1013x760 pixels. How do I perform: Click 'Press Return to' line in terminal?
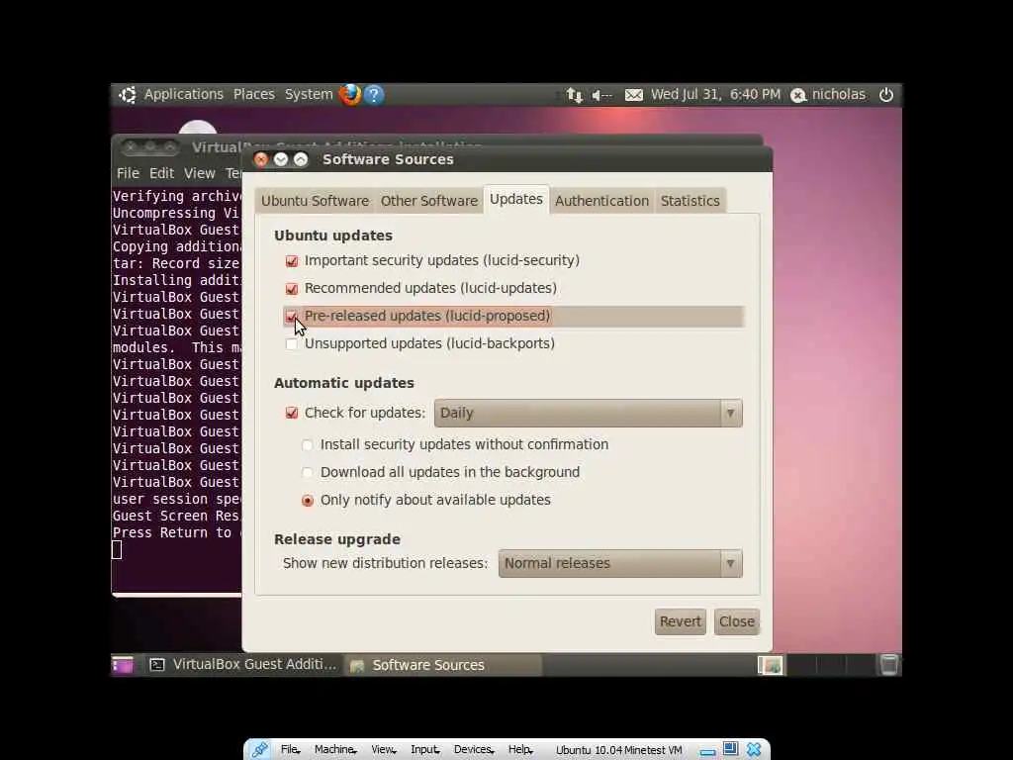pos(172,533)
